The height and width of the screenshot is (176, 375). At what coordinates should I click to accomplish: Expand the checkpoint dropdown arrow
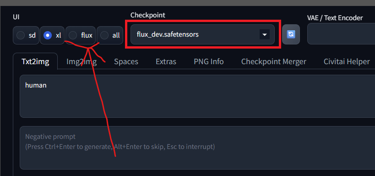265,34
